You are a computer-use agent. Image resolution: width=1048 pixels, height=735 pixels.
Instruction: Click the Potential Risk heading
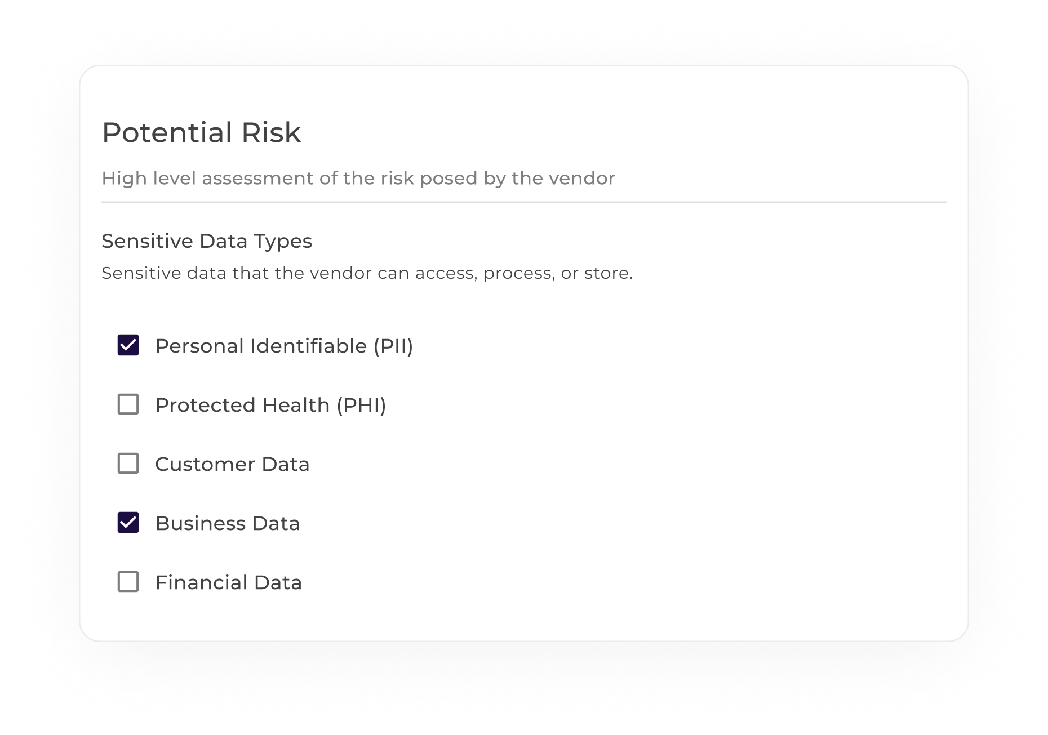pyautogui.click(x=201, y=133)
